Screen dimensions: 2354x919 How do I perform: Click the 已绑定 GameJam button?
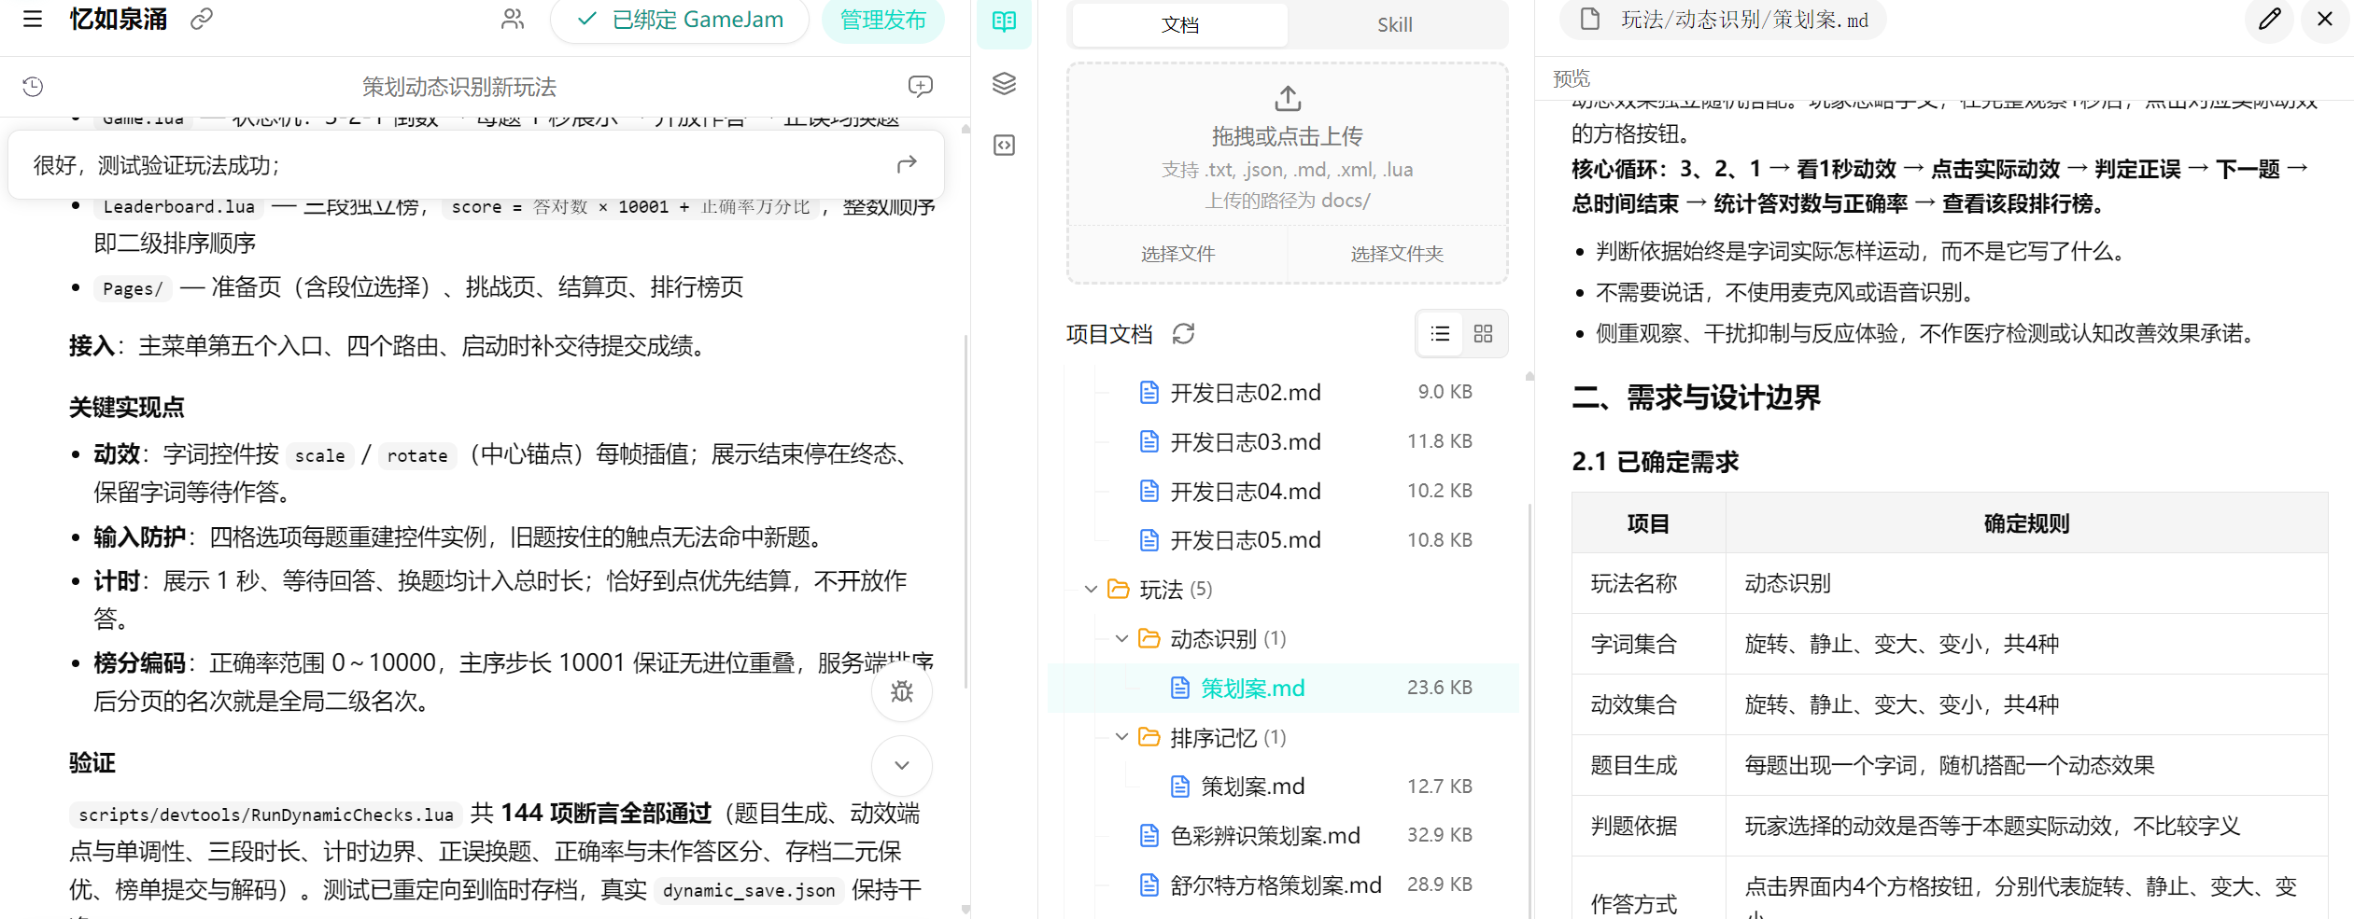(680, 20)
